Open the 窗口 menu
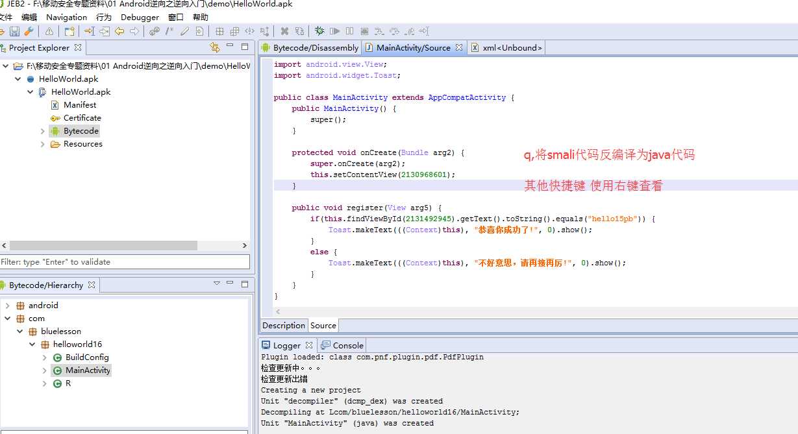Screen dimensions: 798x434 175,18
